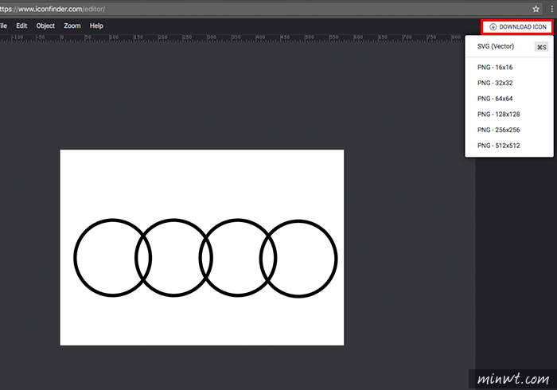Screen dimensions: 557x390
Task: Click the Download Icon button
Action: pyautogui.click(x=517, y=27)
